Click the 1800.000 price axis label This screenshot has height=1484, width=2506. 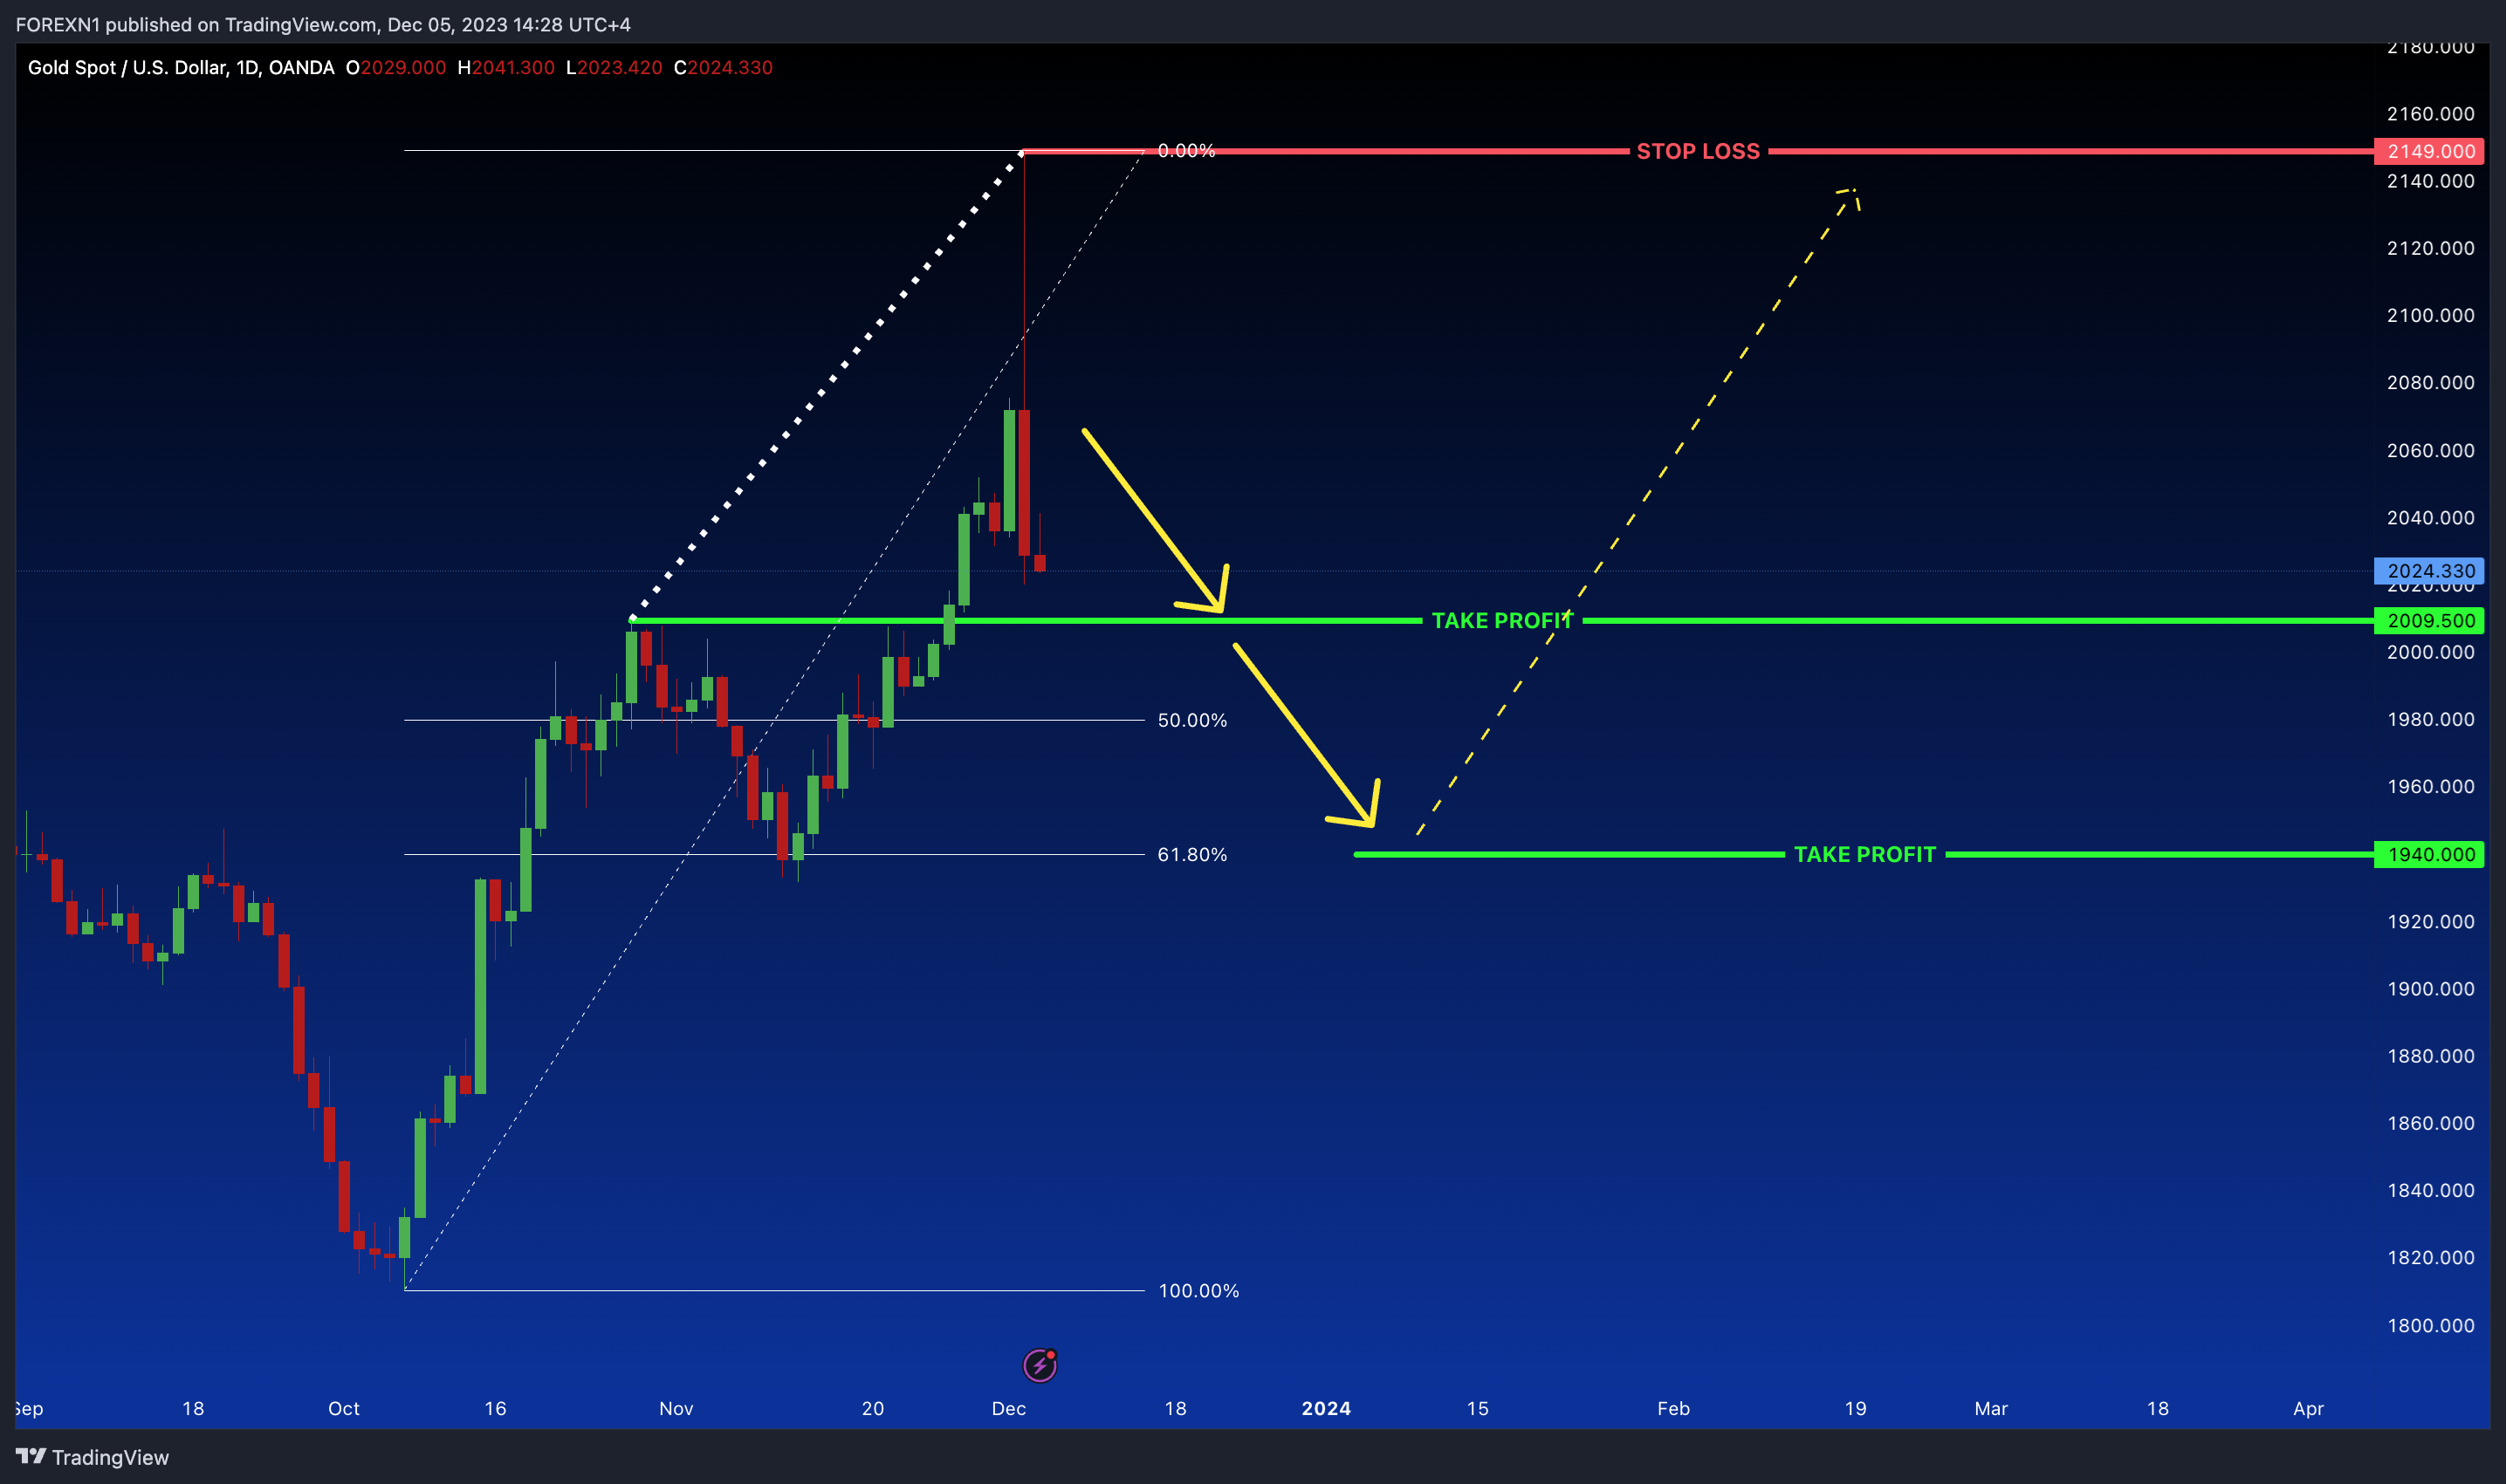(2430, 1325)
